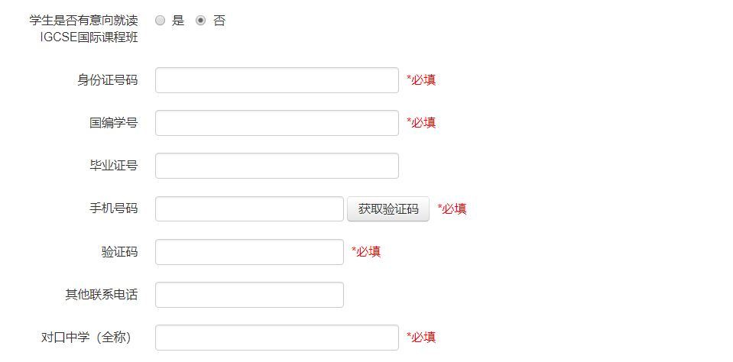The image size is (733, 362).
Task: Focus the 其他联系电话 text field
Action: (249, 295)
